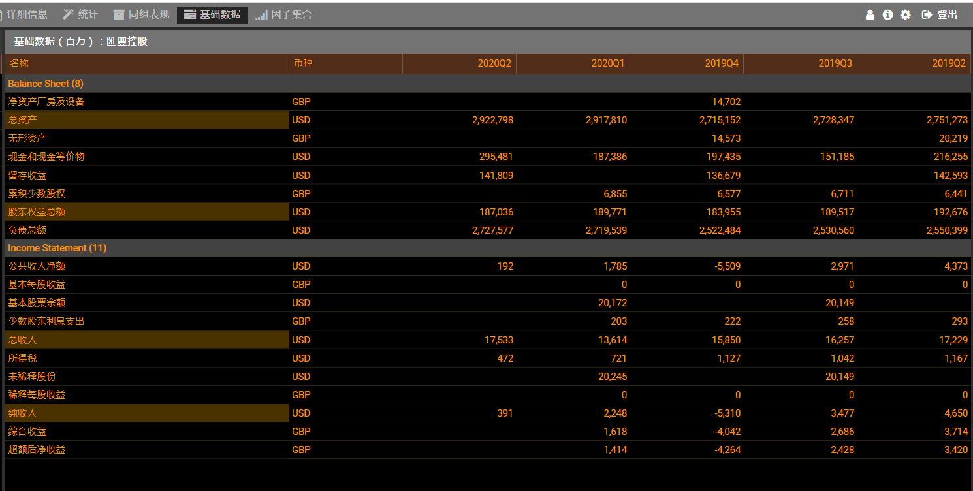Select the 基础数据 tab
The width and height of the screenshot is (973, 491).
pyautogui.click(x=212, y=14)
